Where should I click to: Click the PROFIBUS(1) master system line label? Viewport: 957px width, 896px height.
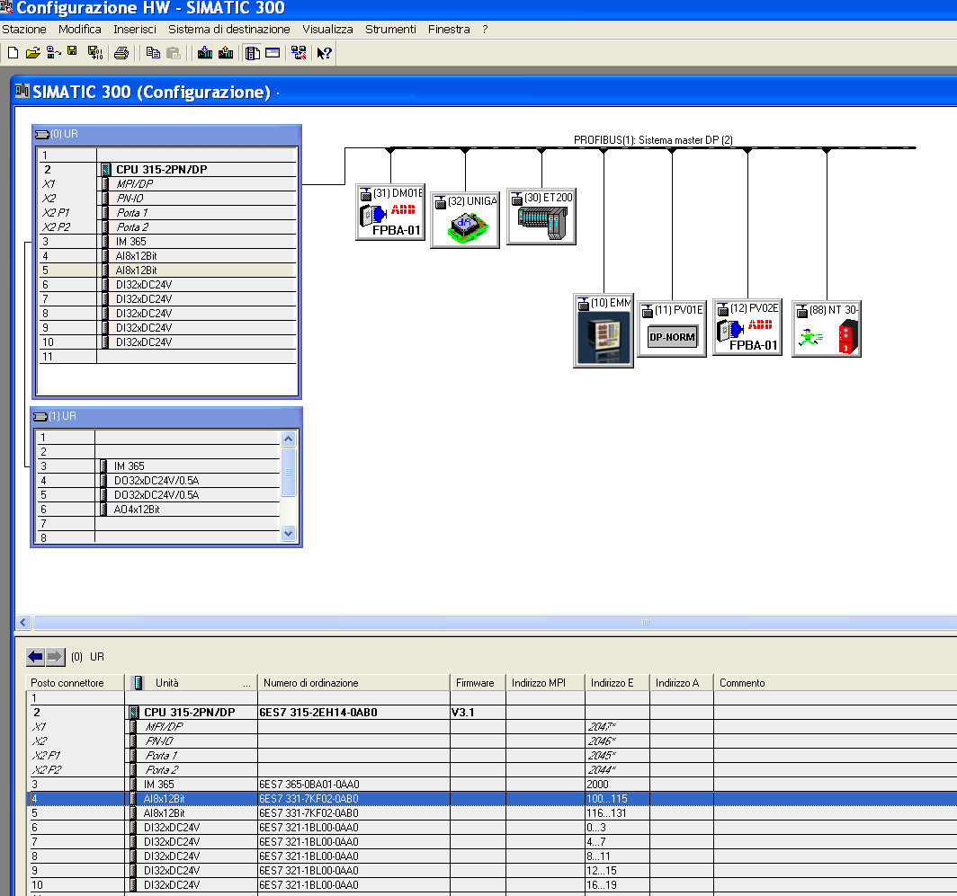pyautogui.click(x=653, y=140)
